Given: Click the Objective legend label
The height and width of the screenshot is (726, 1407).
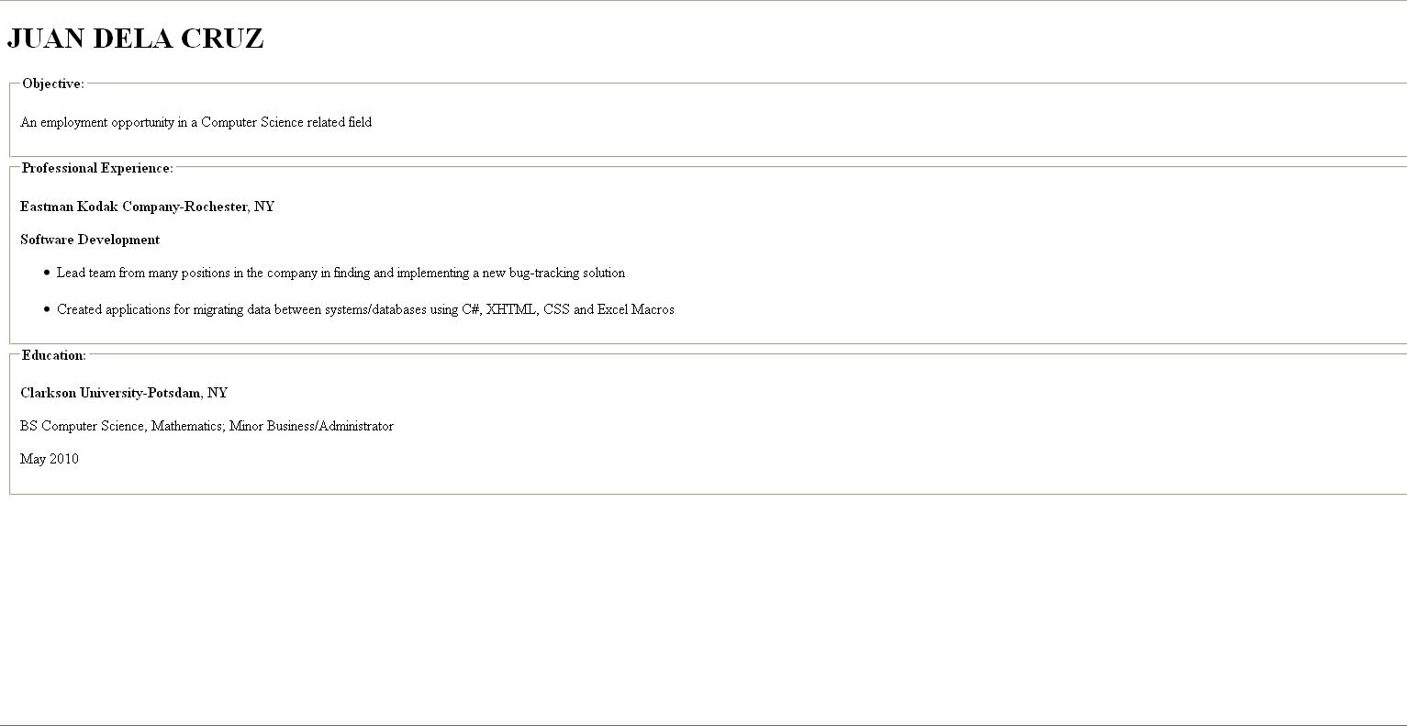Looking at the screenshot, I should pos(53,84).
